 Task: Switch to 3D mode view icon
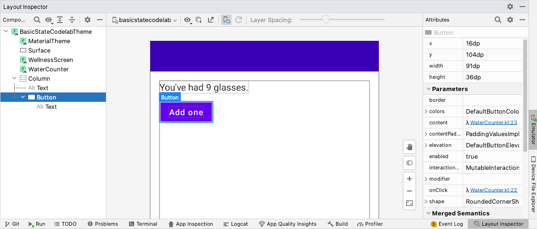(409, 163)
